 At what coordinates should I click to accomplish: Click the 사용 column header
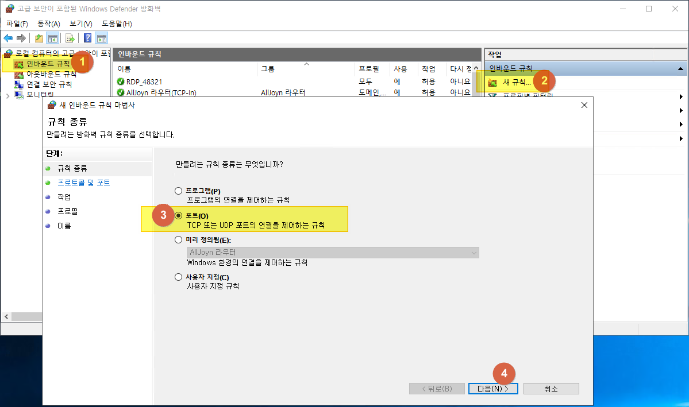coord(404,69)
